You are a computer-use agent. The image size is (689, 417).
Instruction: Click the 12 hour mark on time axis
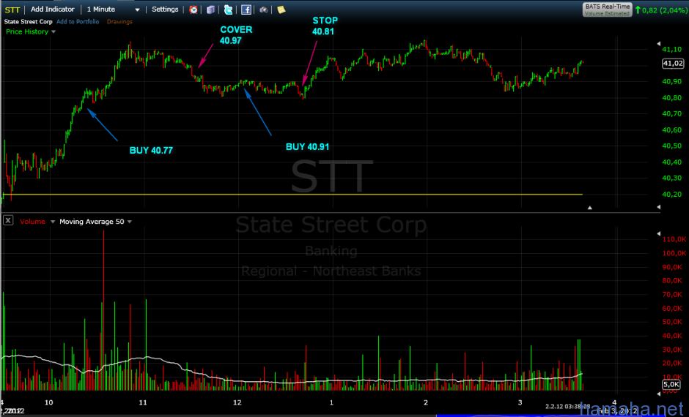(237, 402)
